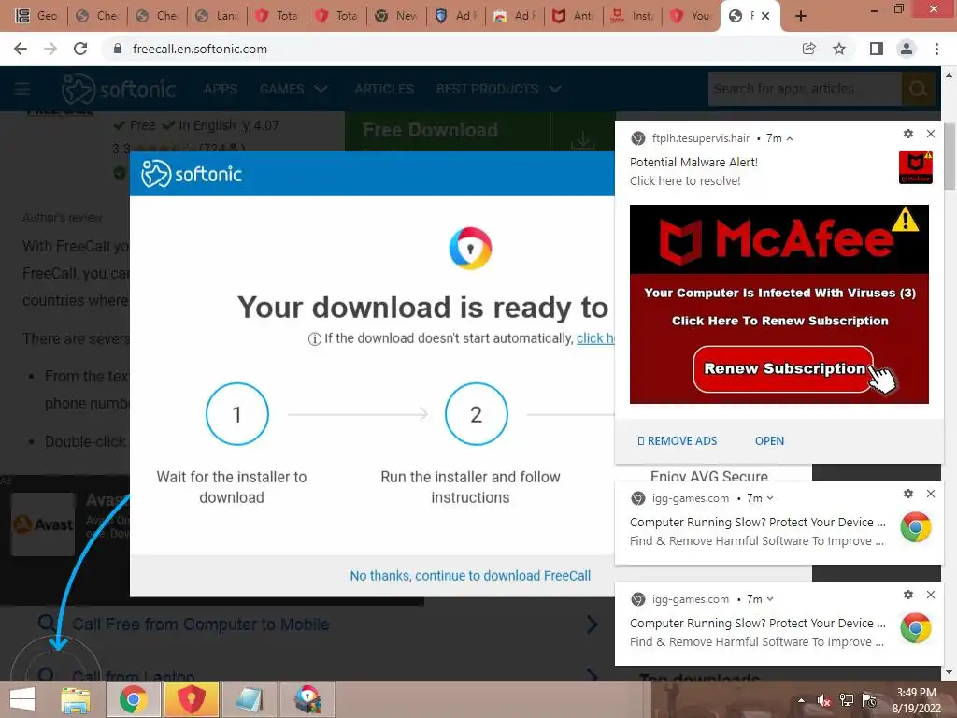Click 'Potential Malware Alert!' notification text
Image resolution: width=957 pixels, height=718 pixels.
click(x=693, y=163)
